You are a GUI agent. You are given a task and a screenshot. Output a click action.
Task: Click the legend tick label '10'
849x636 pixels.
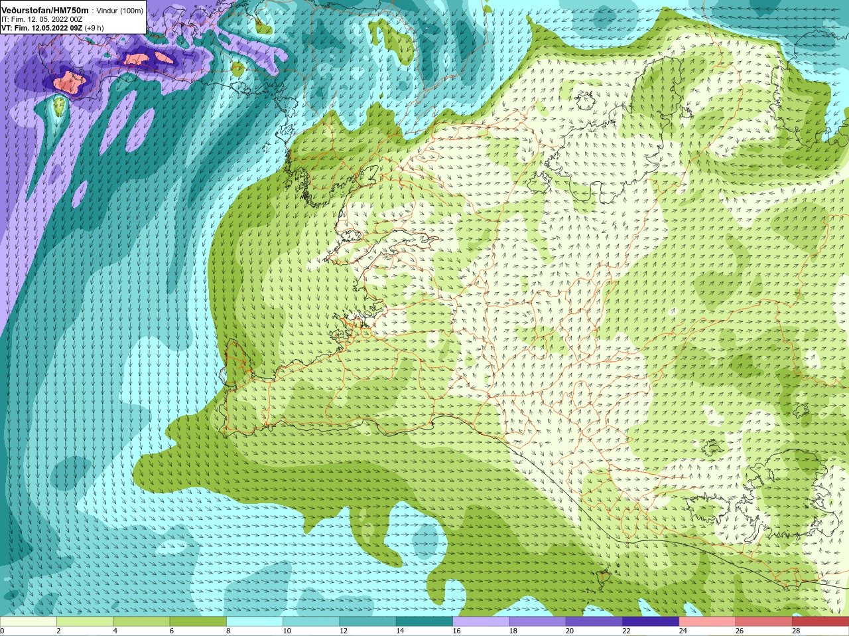coord(287,631)
